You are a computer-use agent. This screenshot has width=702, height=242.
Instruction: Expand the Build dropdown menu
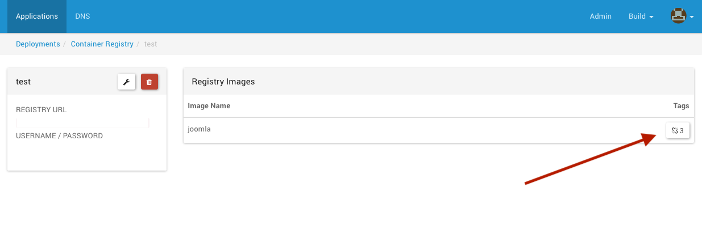click(641, 16)
